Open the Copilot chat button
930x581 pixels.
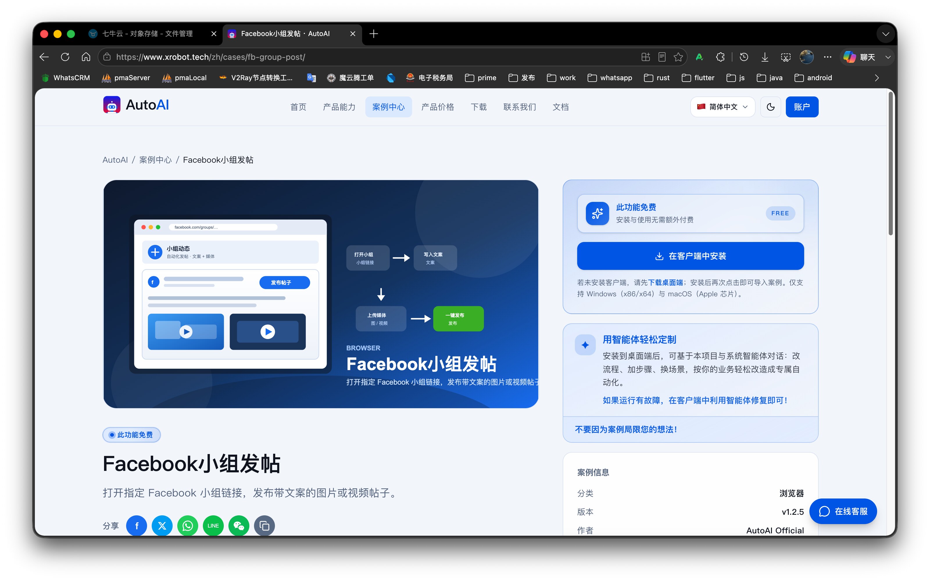point(859,57)
